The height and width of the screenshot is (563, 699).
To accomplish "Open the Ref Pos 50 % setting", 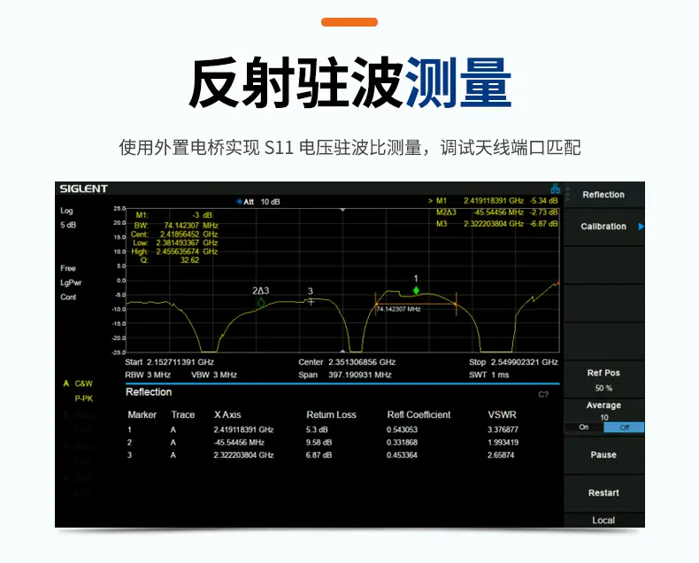I will point(603,380).
